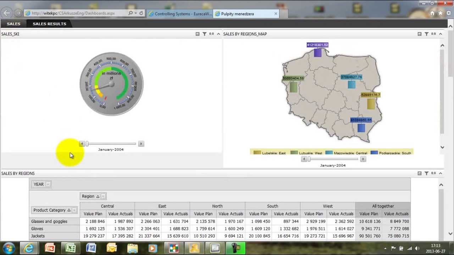Collapse the SALES BY REGIONS table chevron
Viewport: 454px width, 255px height.
click(441, 173)
